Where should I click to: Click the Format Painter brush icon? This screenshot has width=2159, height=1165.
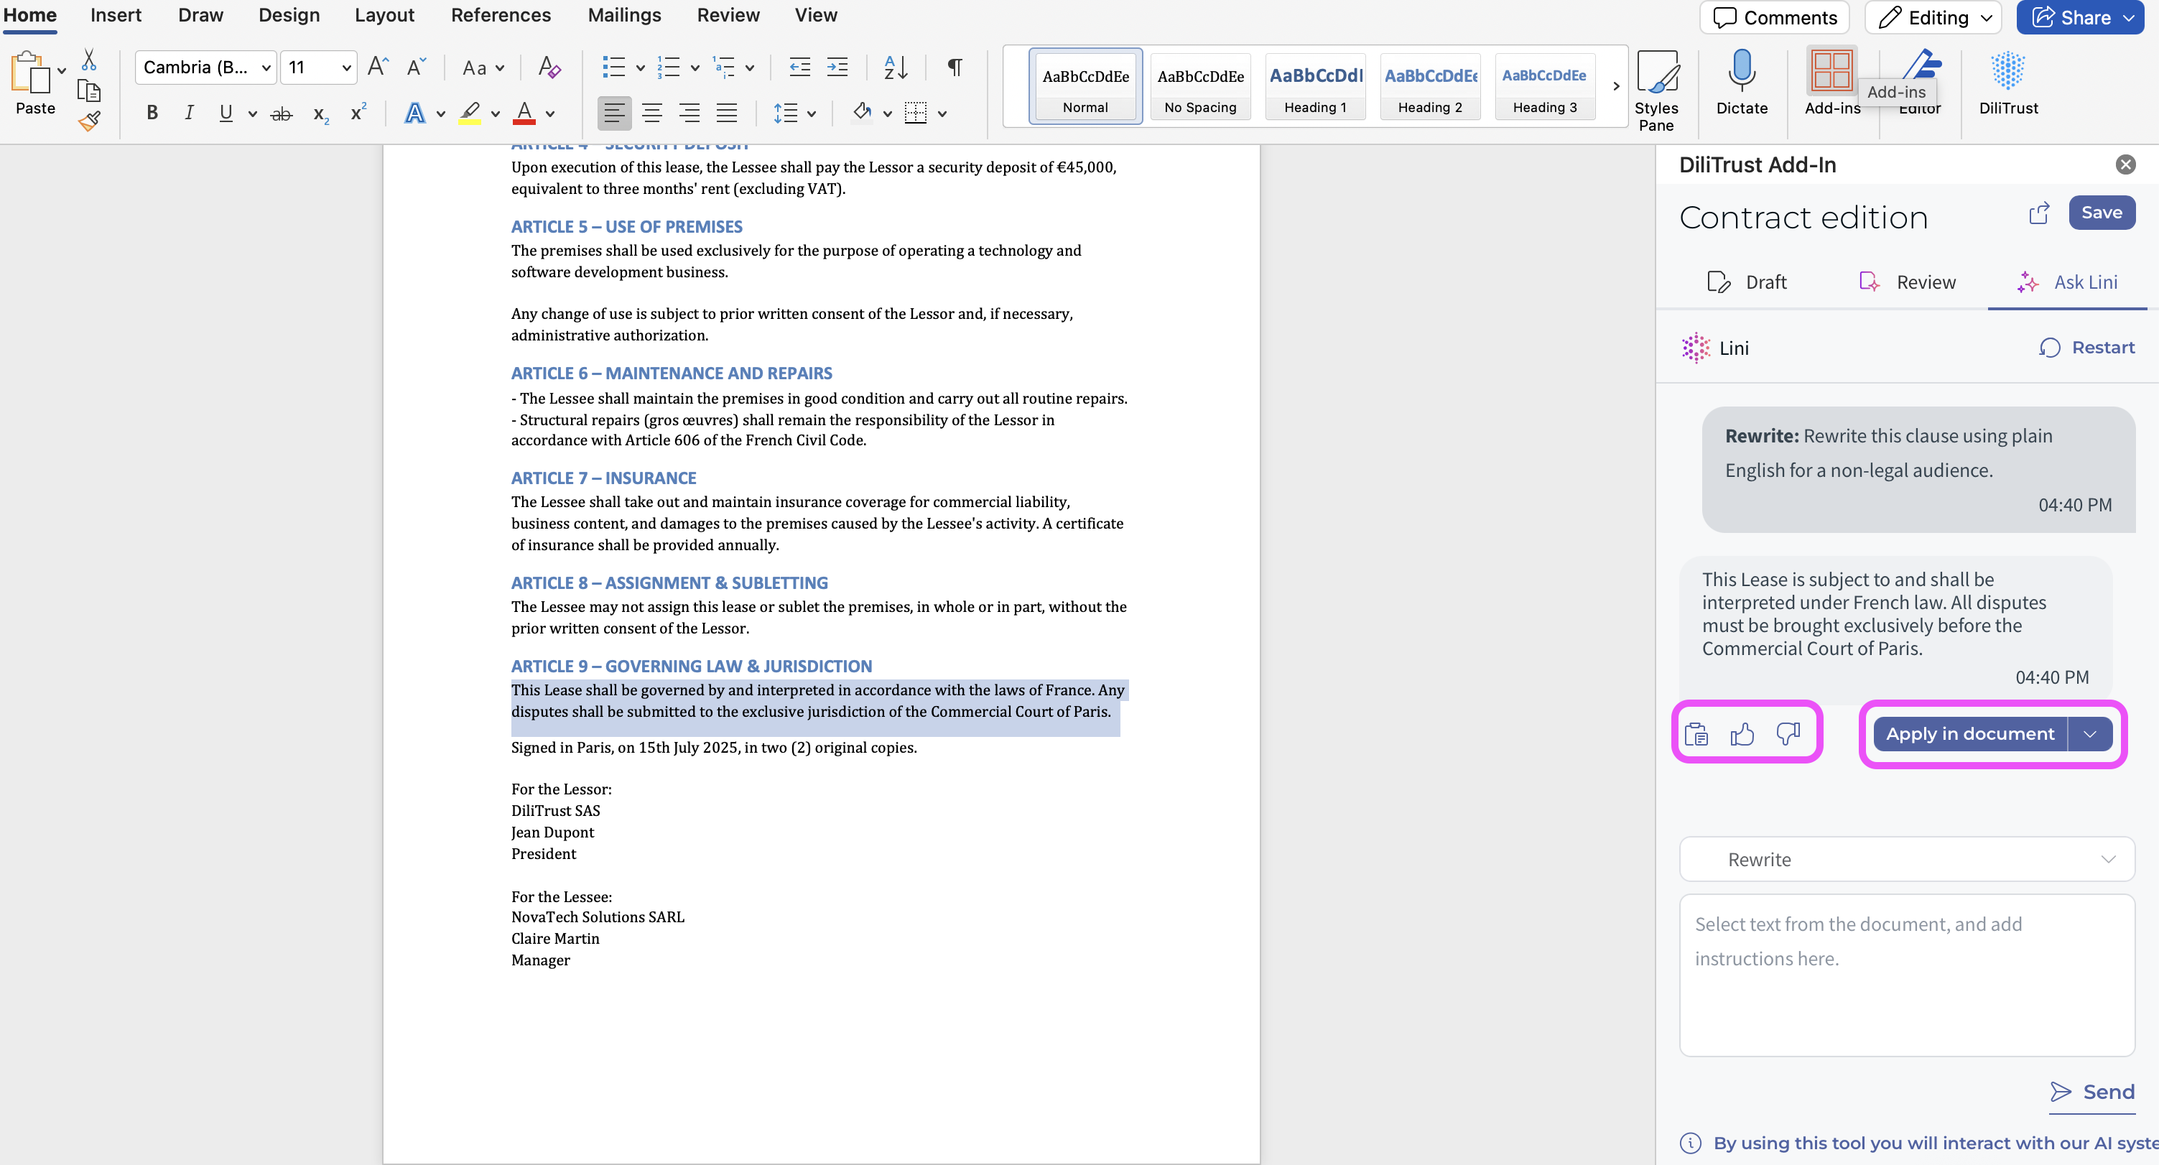tap(90, 122)
